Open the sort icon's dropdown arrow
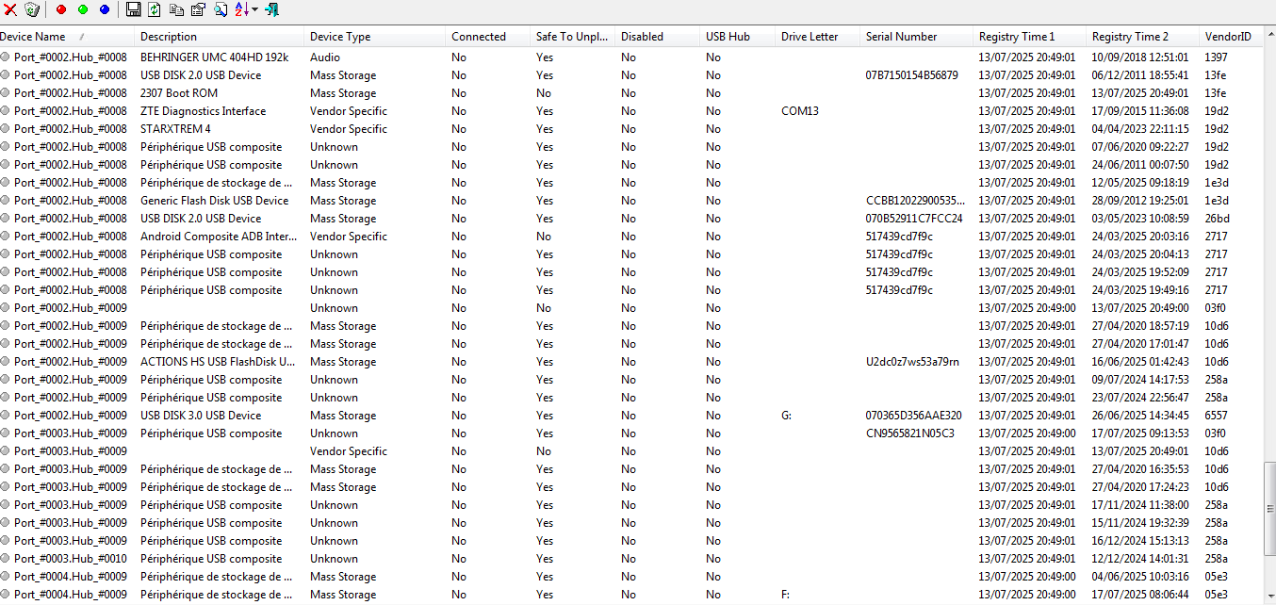 pos(254,9)
